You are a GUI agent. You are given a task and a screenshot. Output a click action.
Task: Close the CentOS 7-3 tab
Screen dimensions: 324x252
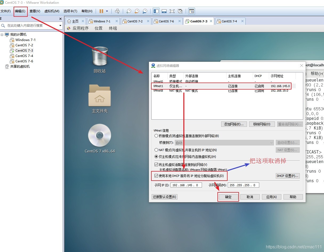tap(211, 21)
